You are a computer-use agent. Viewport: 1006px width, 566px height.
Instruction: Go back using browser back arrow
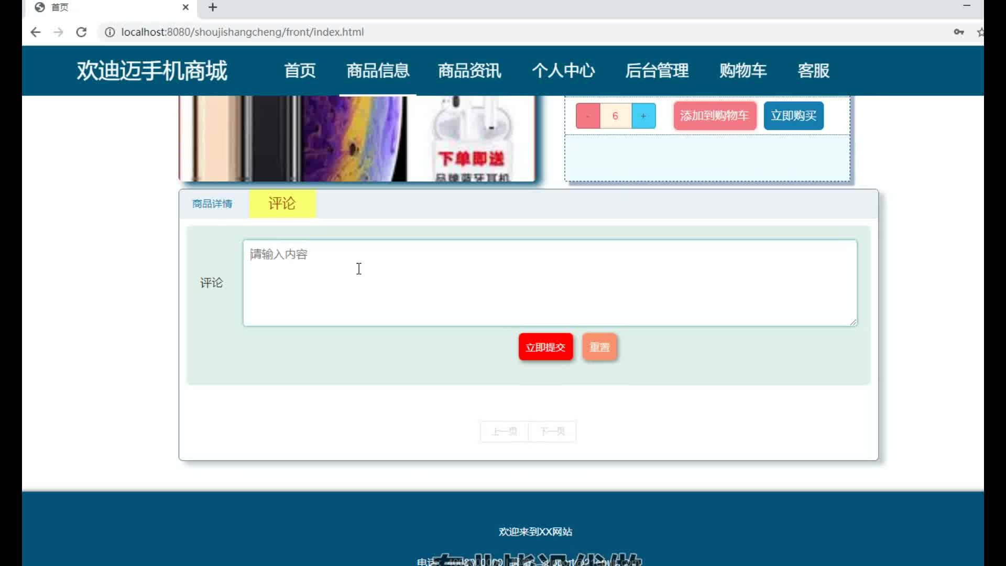pos(35,32)
